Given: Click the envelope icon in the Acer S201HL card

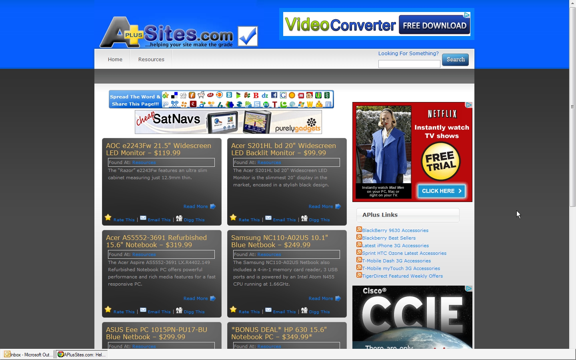Looking at the screenshot, I should pyautogui.click(x=268, y=218).
